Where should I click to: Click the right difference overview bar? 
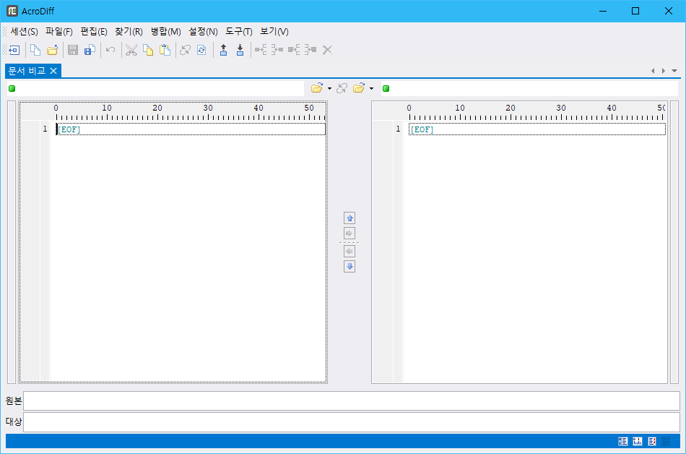674,242
